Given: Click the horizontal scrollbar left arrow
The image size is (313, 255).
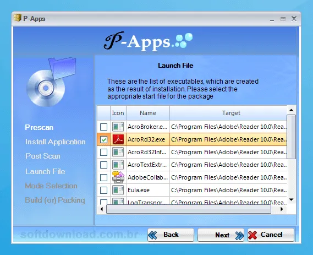Looking at the screenshot, I should click(x=102, y=209).
